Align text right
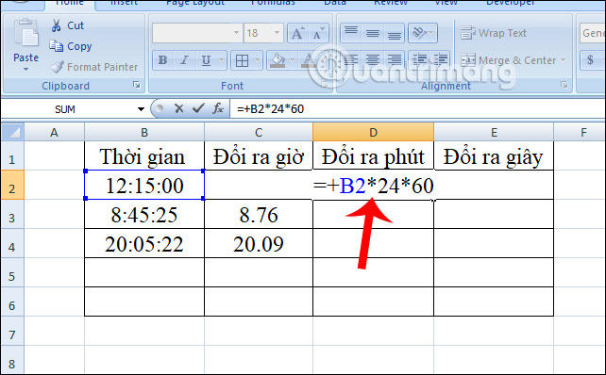This screenshot has height=375, width=606. point(394,59)
